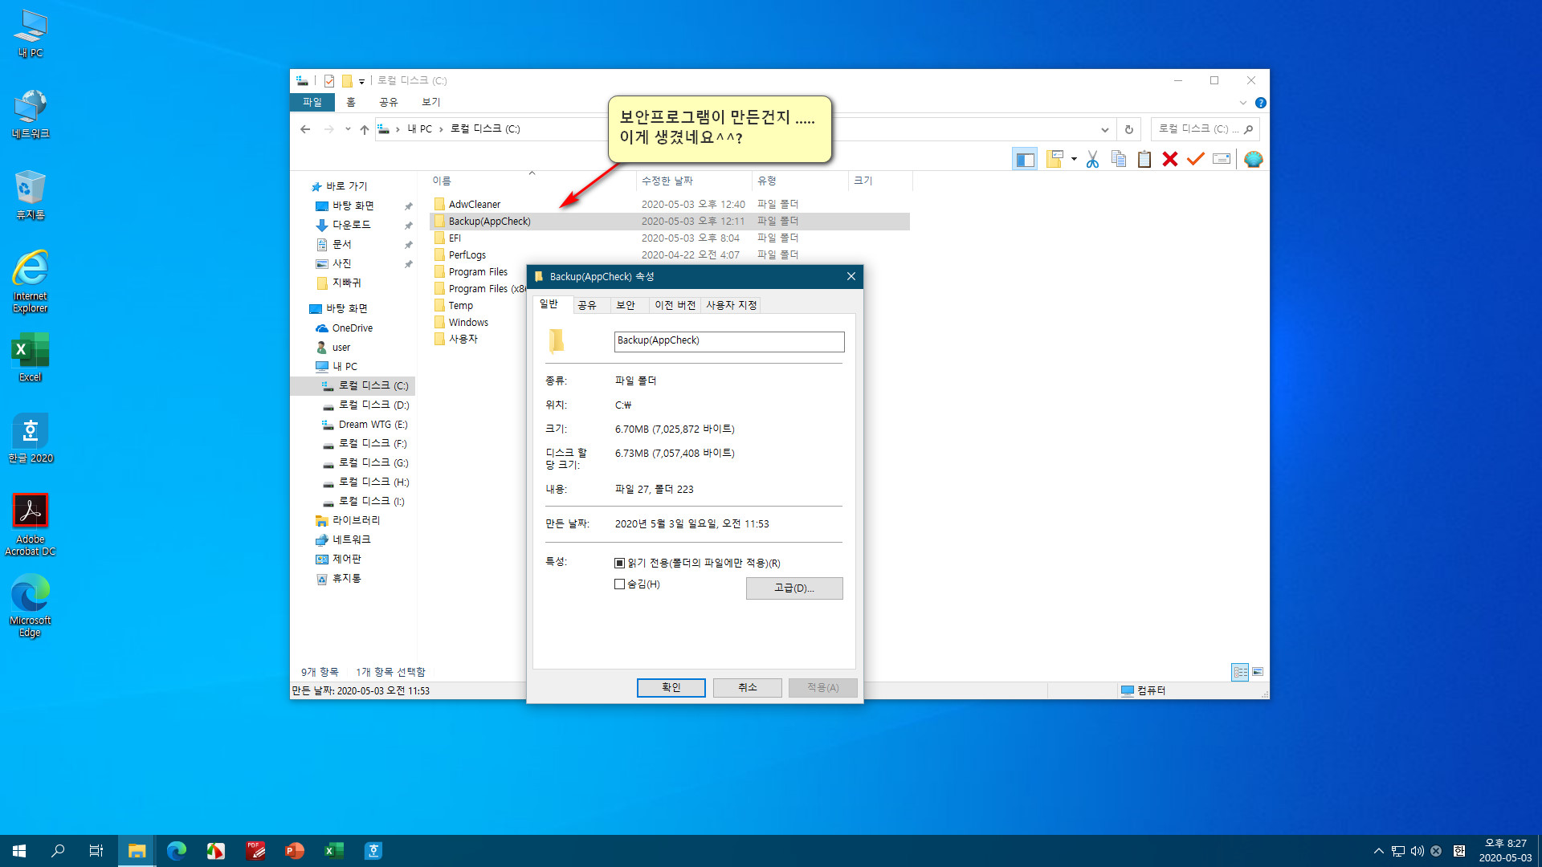Open quick access toolbar customize arrow
This screenshot has width=1542, height=867.
pos(361,81)
